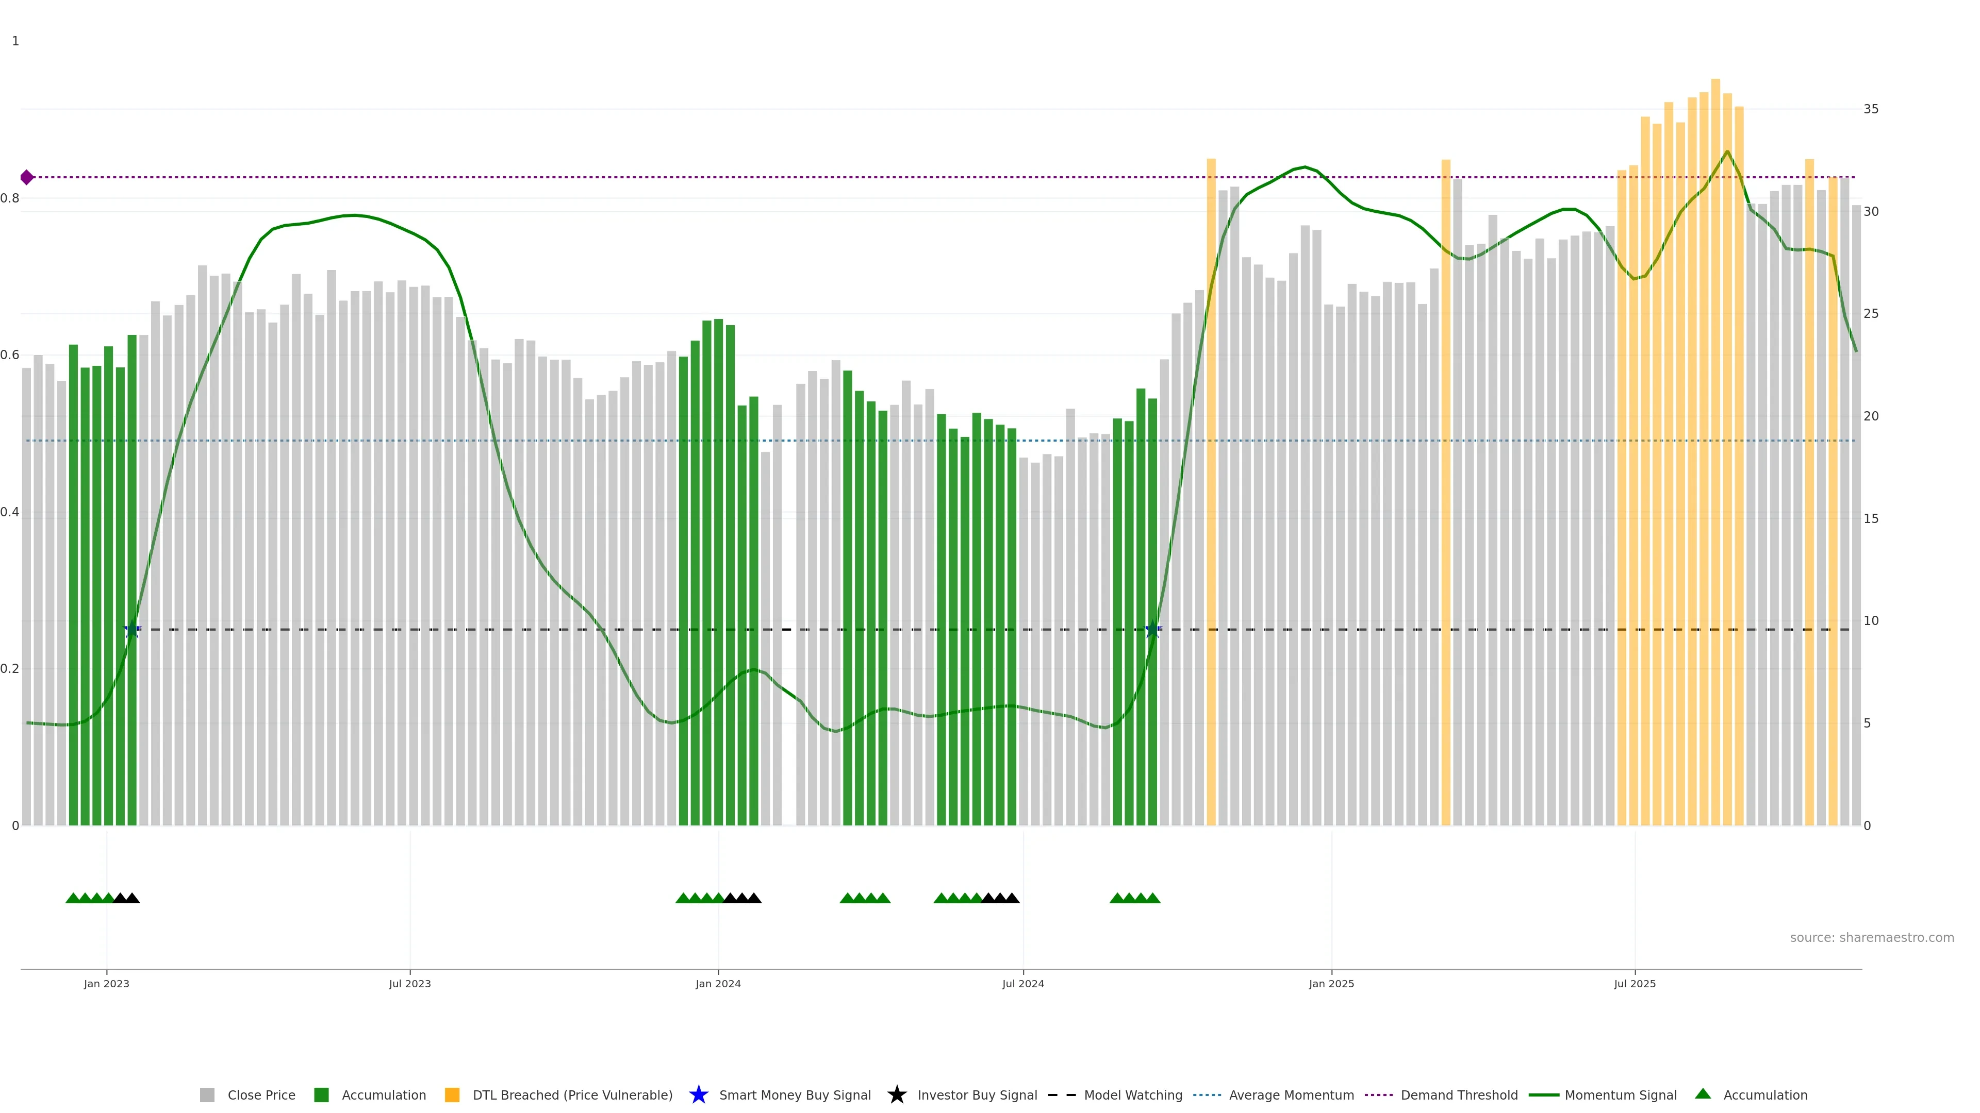This screenshot has width=1980, height=1113.
Task: Click the blue star marker near late 2024
Action: click(1152, 630)
